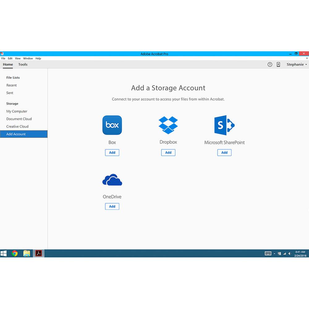
Task: Open the Windows Start menu
Action: tap(4, 253)
